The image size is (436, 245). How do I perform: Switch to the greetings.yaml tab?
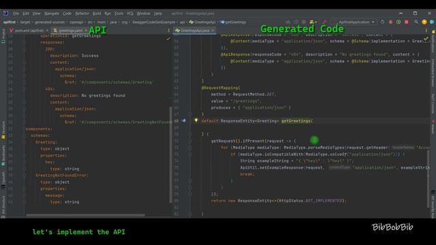tap(71, 31)
